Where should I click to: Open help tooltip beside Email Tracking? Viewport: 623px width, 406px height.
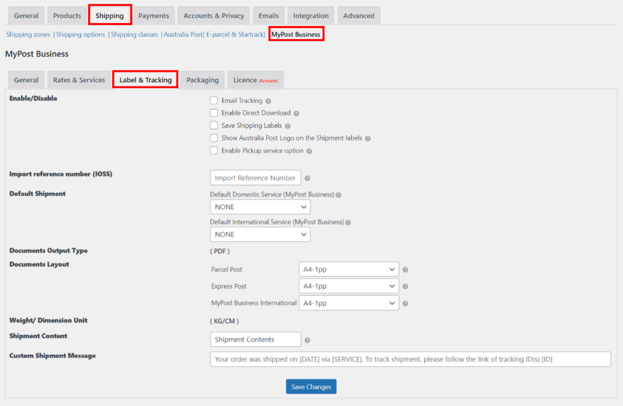(268, 101)
